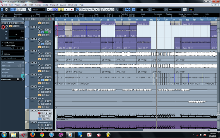Click the red Record transport button
This screenshot has height=138, width=220.
71,10
